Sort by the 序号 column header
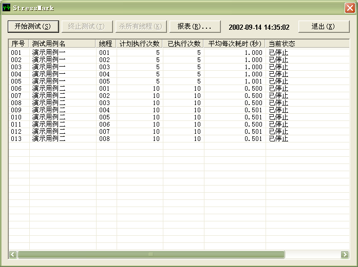Screen dimensions: 358x267 (x=18, y=44)
